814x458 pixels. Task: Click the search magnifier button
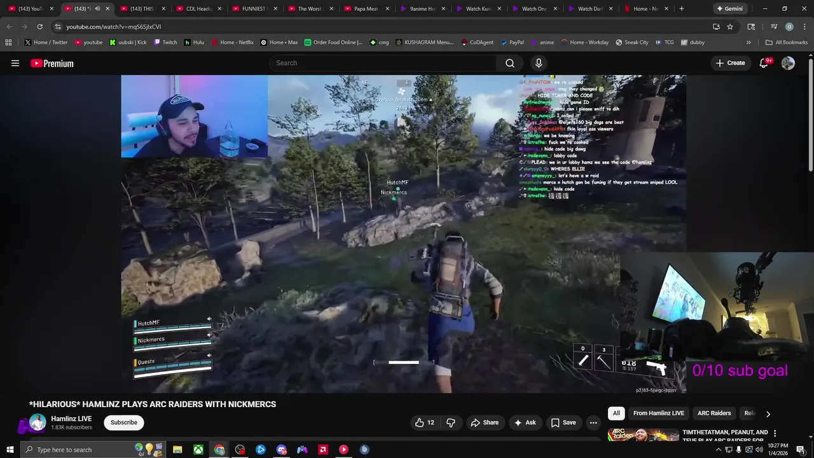click(510, 63)
